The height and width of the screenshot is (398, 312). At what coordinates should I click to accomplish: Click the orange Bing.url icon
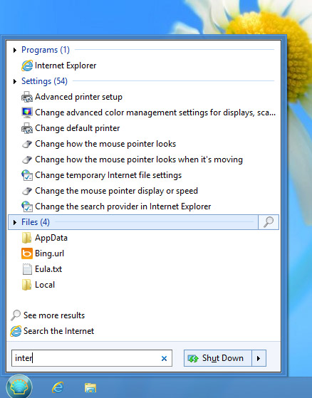(27, 253)
